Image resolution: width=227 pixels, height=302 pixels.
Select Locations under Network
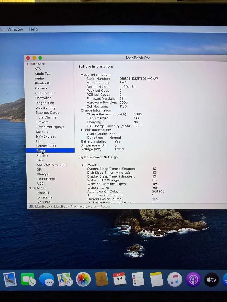point(45,197)
